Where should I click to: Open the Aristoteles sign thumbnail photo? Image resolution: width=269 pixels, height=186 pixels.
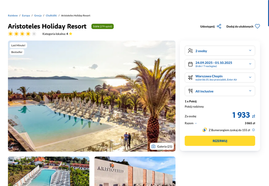click(x=135, y=171)
